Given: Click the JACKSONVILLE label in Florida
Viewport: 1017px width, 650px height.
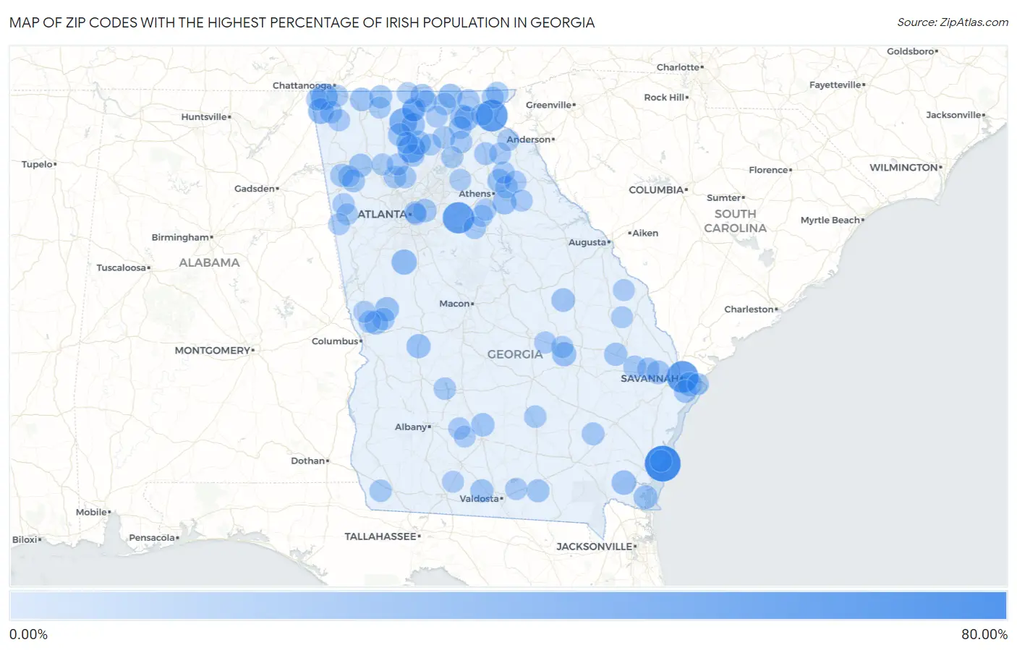Looking at the screenshot, I should click(594, 547).
